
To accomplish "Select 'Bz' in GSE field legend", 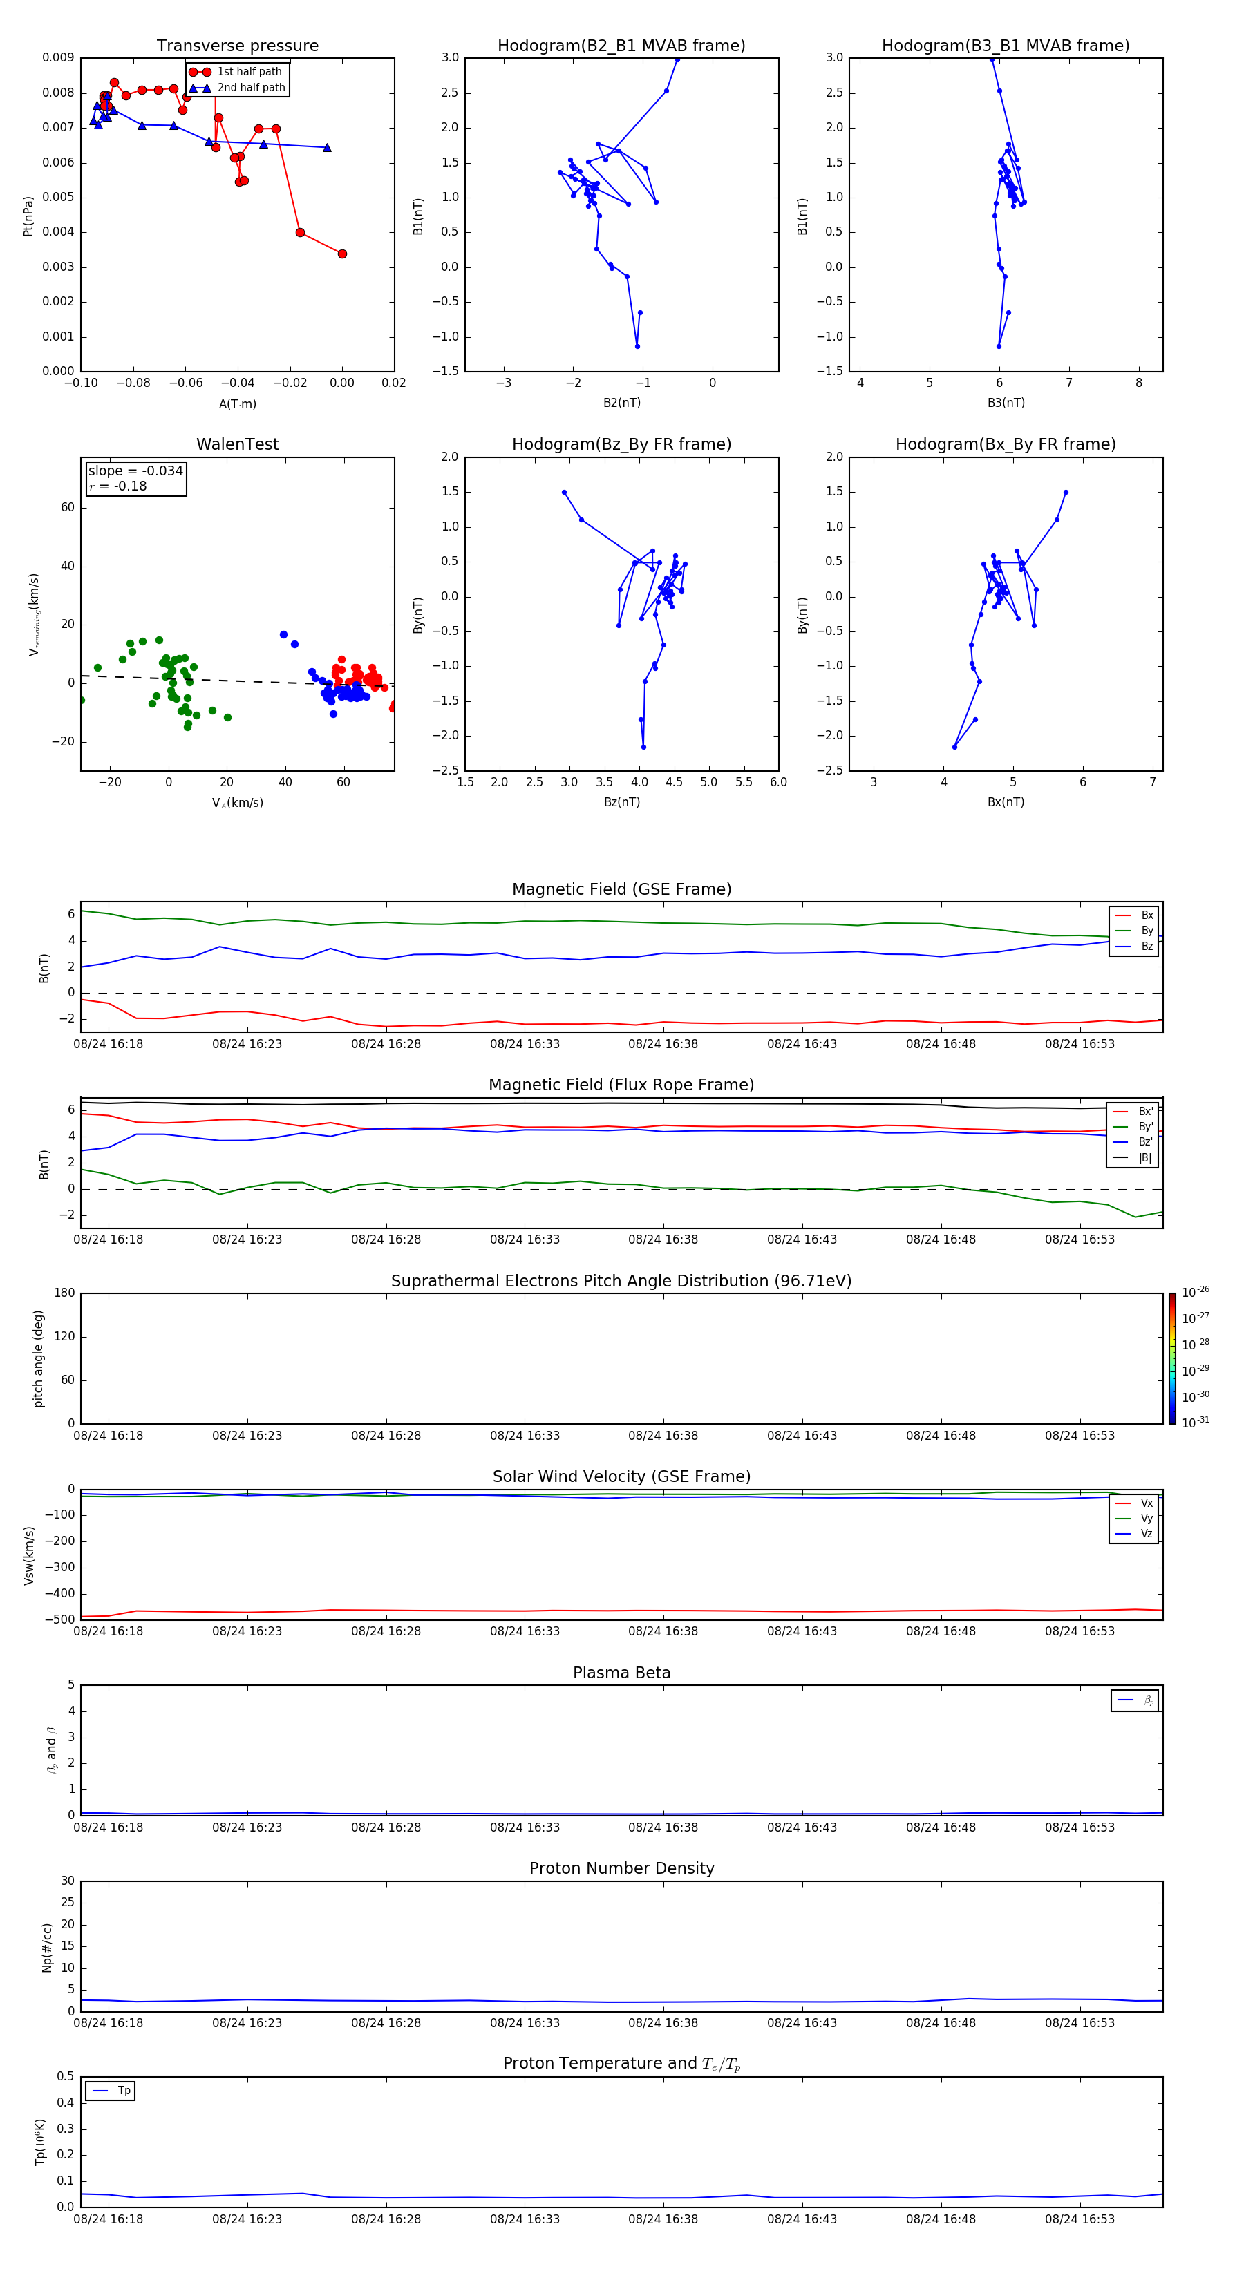I will point(1134,946).
